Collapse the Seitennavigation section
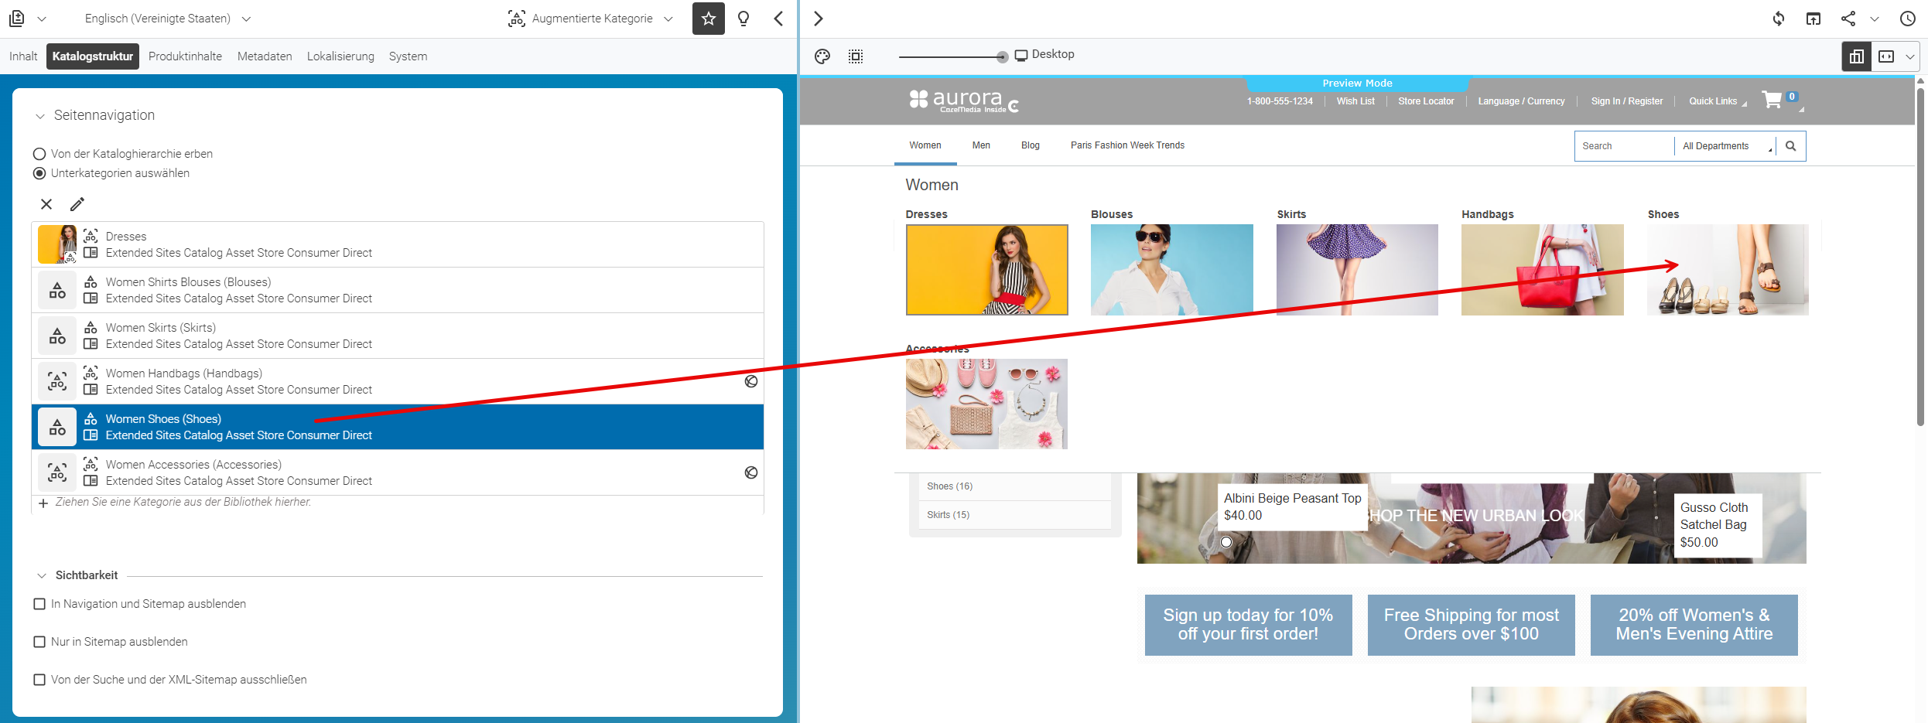This screenshot has height=723, width=1928. [40, 116]
